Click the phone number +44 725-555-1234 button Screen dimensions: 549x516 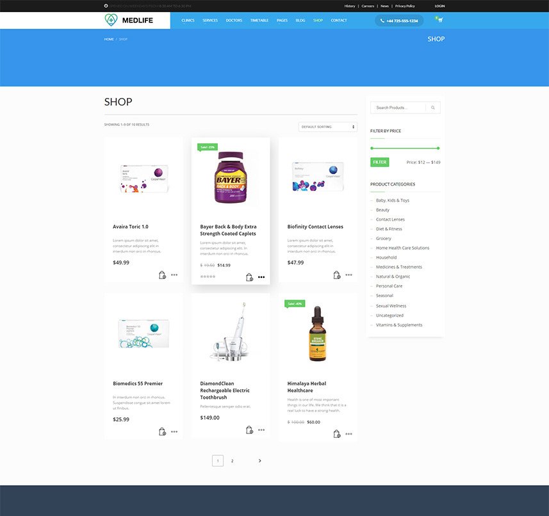coord(399,20)
